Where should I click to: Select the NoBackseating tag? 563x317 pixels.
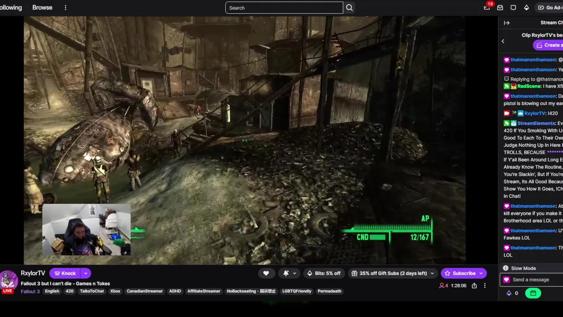point(251,291)
